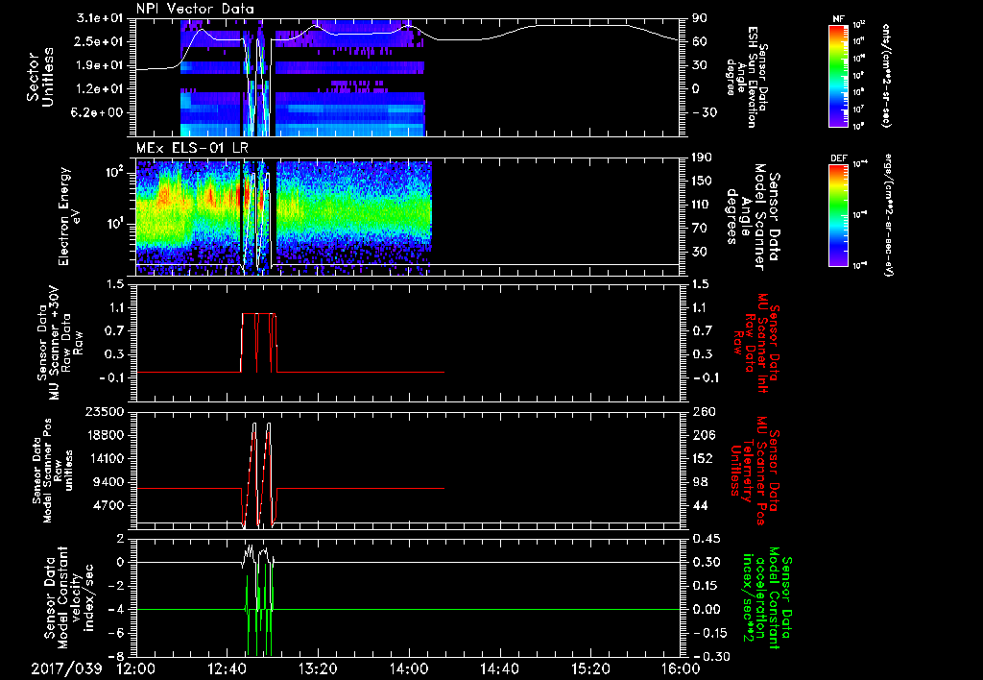
Task: Select the "6.2e+00" sector axis value
Action: pyautogui.click(x=96, y=112)
